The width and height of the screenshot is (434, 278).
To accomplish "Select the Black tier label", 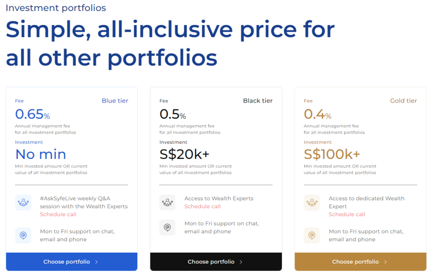I will (x=258, y=101).
